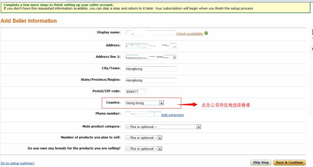Open the Main product category dropdown
313x167 pixels.
[x=163, y=127]
